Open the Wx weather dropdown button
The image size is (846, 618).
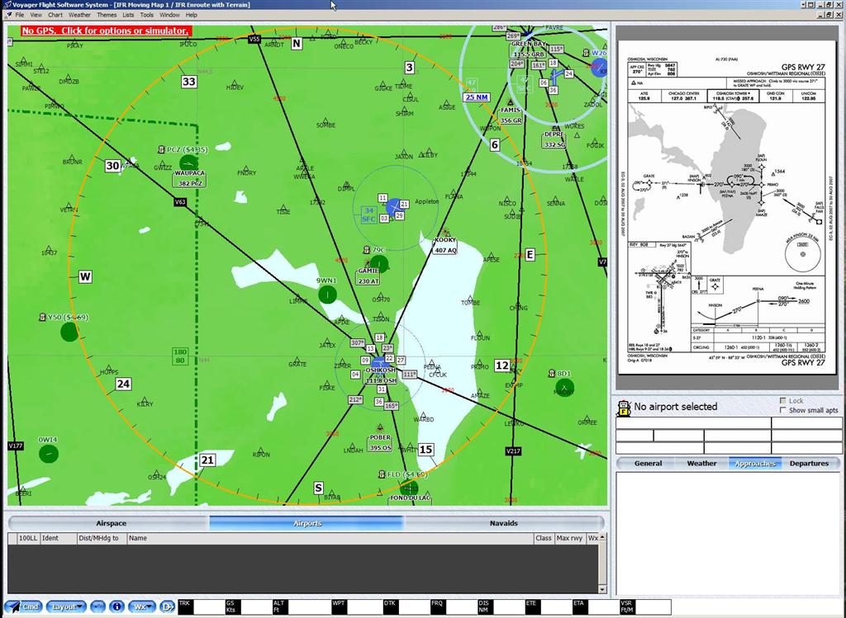142,606
